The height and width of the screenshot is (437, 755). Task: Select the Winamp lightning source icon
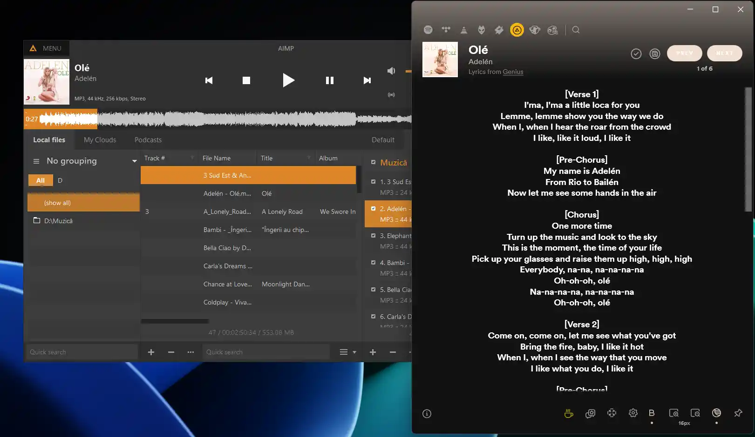[x=499, y=30]
